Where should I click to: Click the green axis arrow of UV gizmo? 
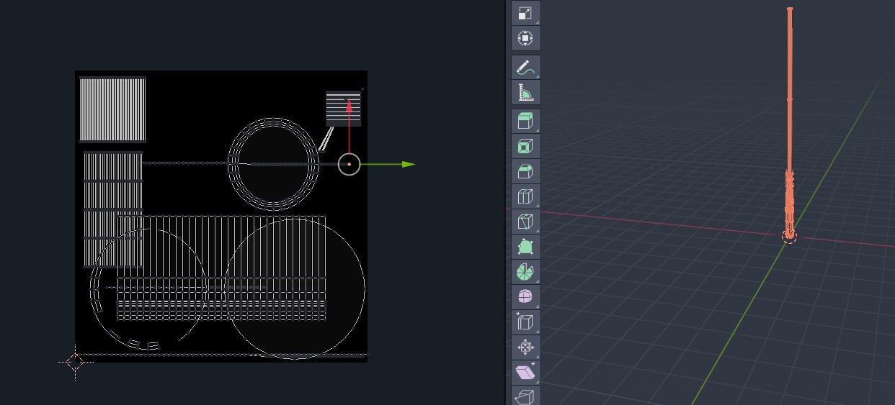pyautogui.click(x=408, y=165)
